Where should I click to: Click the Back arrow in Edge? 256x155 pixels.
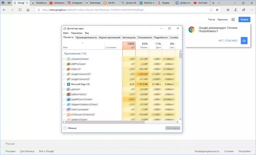tap(4, 10)
